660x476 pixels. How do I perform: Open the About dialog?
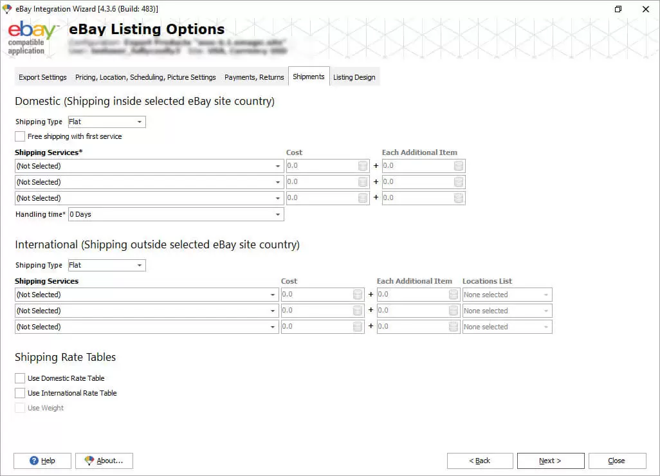(104, 461)
